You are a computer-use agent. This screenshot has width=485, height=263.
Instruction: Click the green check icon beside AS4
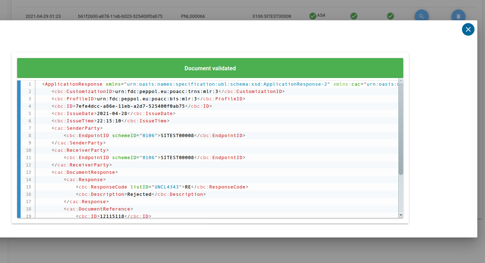pyautogui.click(x=313, y=16)
